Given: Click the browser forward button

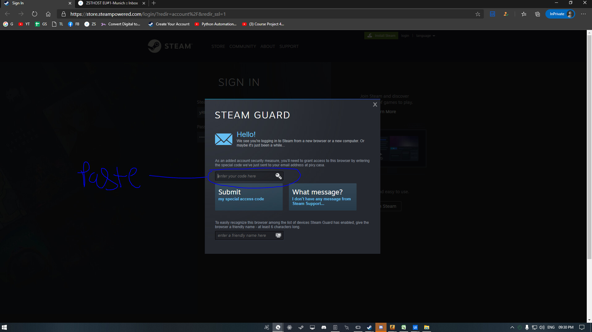Looking at the screenshot, I should 21,14.
